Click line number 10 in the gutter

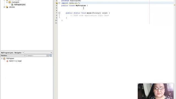56,20
